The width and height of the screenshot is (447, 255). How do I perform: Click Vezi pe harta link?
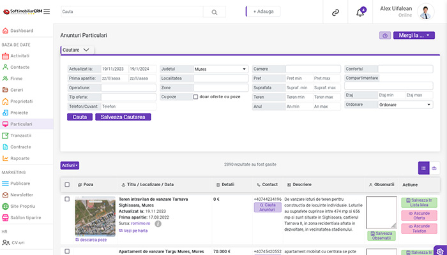click(133, 231)
